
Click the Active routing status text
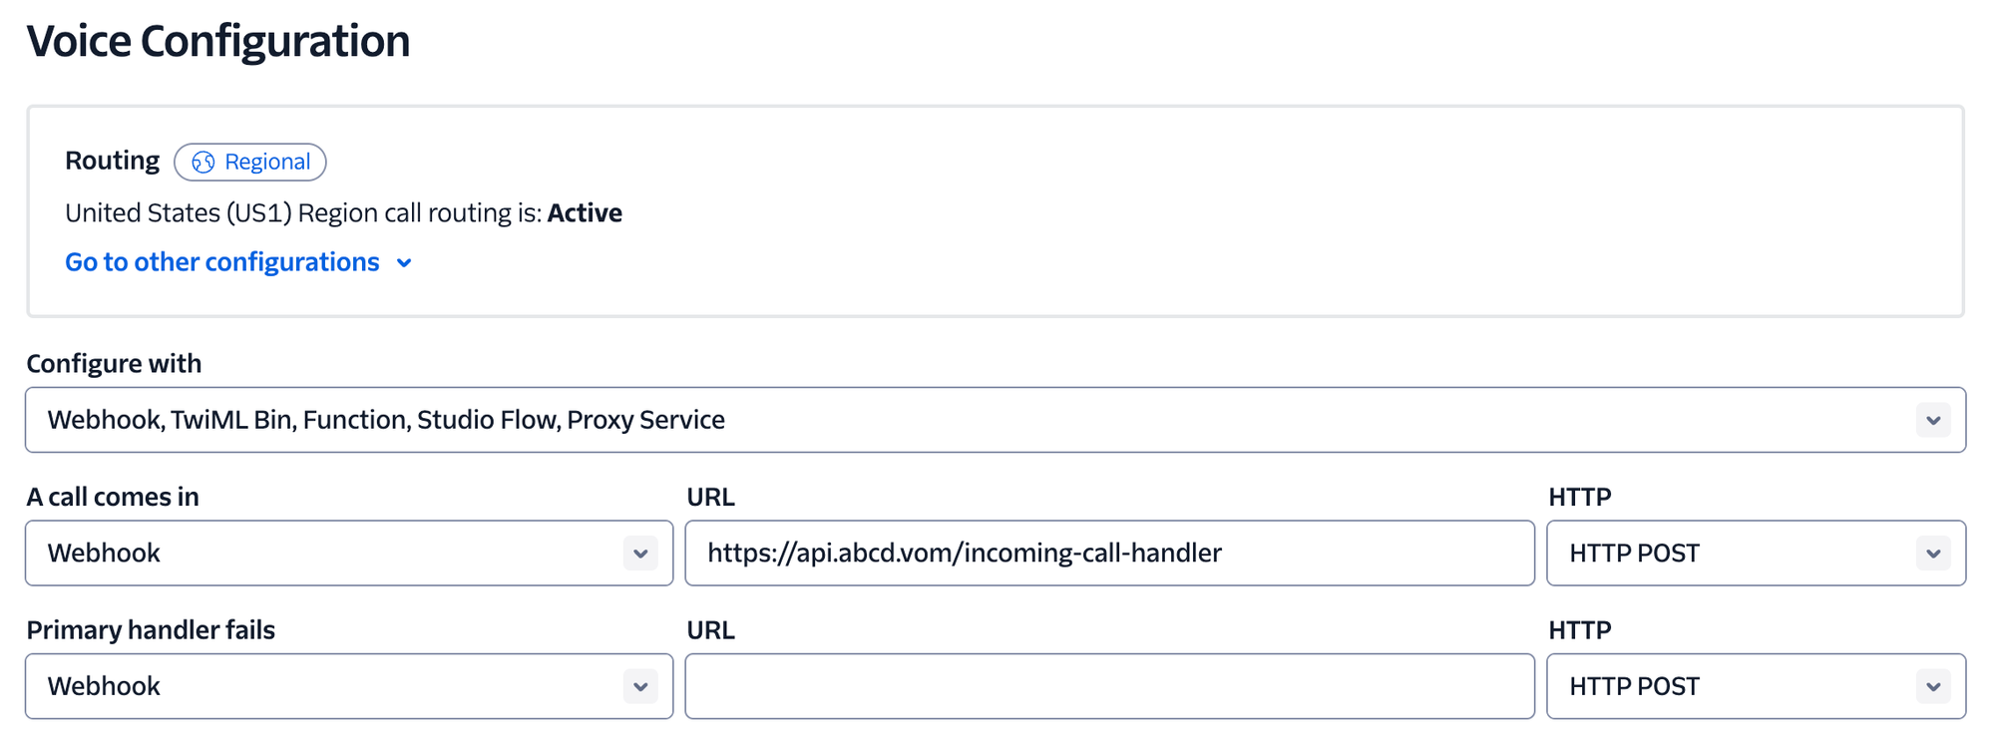585,212
